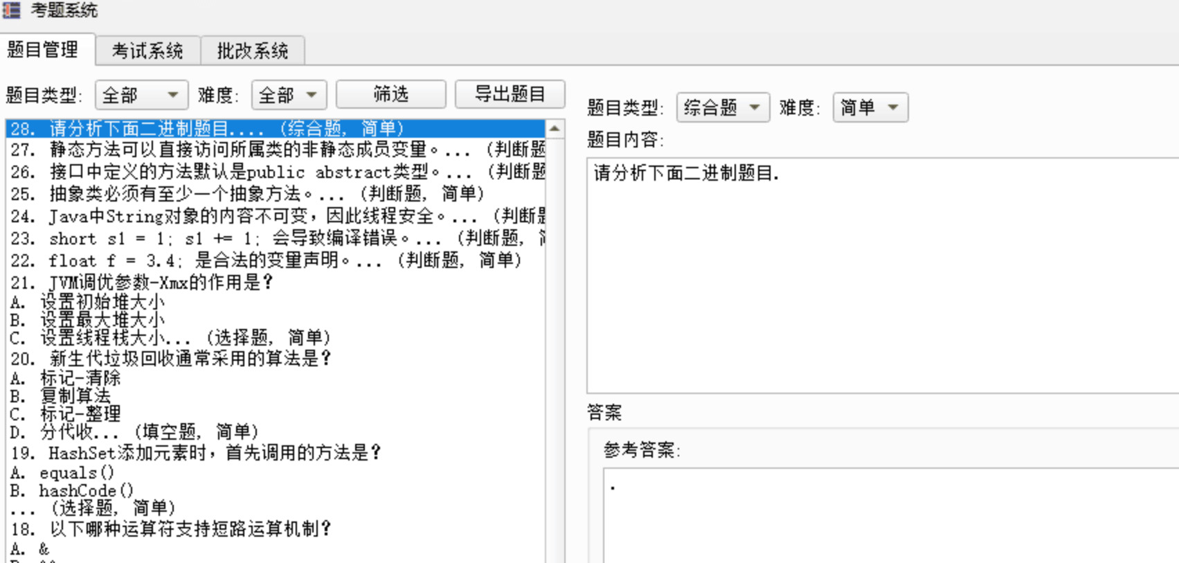Select question 28 about 二进制题目
Viewport: 1179px width, 563px height.
tap(208, 129)
